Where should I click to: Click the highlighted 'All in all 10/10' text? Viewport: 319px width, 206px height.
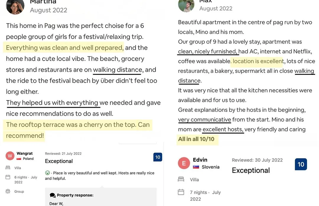[x=196, y=139]
